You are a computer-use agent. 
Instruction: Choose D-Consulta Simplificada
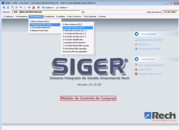click(x=78, y=40)
